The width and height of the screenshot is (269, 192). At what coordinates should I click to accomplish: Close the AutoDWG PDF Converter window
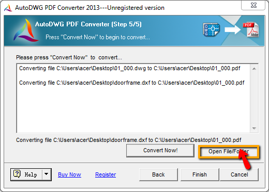253,5
